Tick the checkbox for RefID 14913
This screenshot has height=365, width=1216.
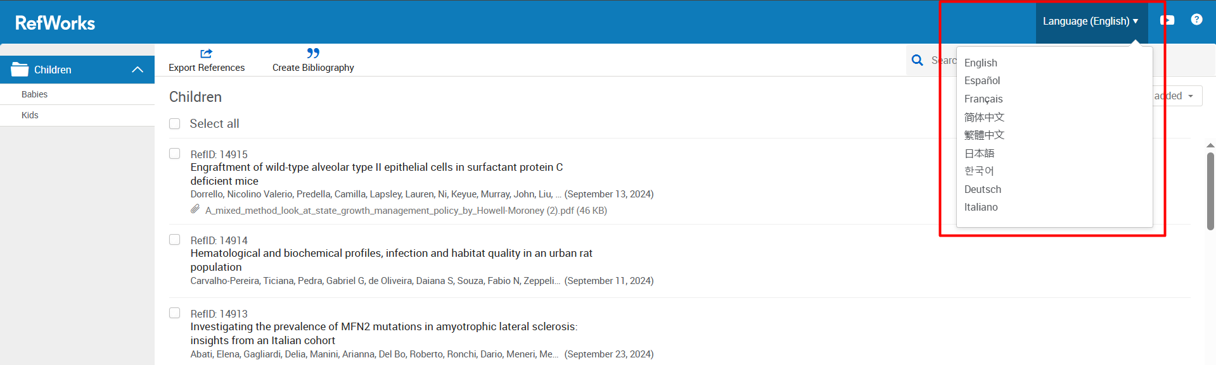175,313
